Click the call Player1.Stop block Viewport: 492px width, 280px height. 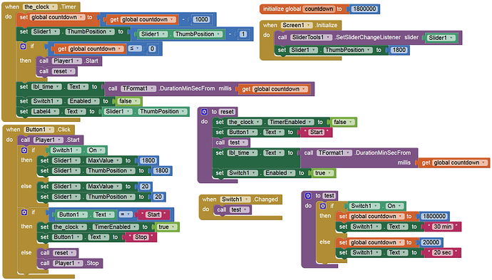[69, 263]
